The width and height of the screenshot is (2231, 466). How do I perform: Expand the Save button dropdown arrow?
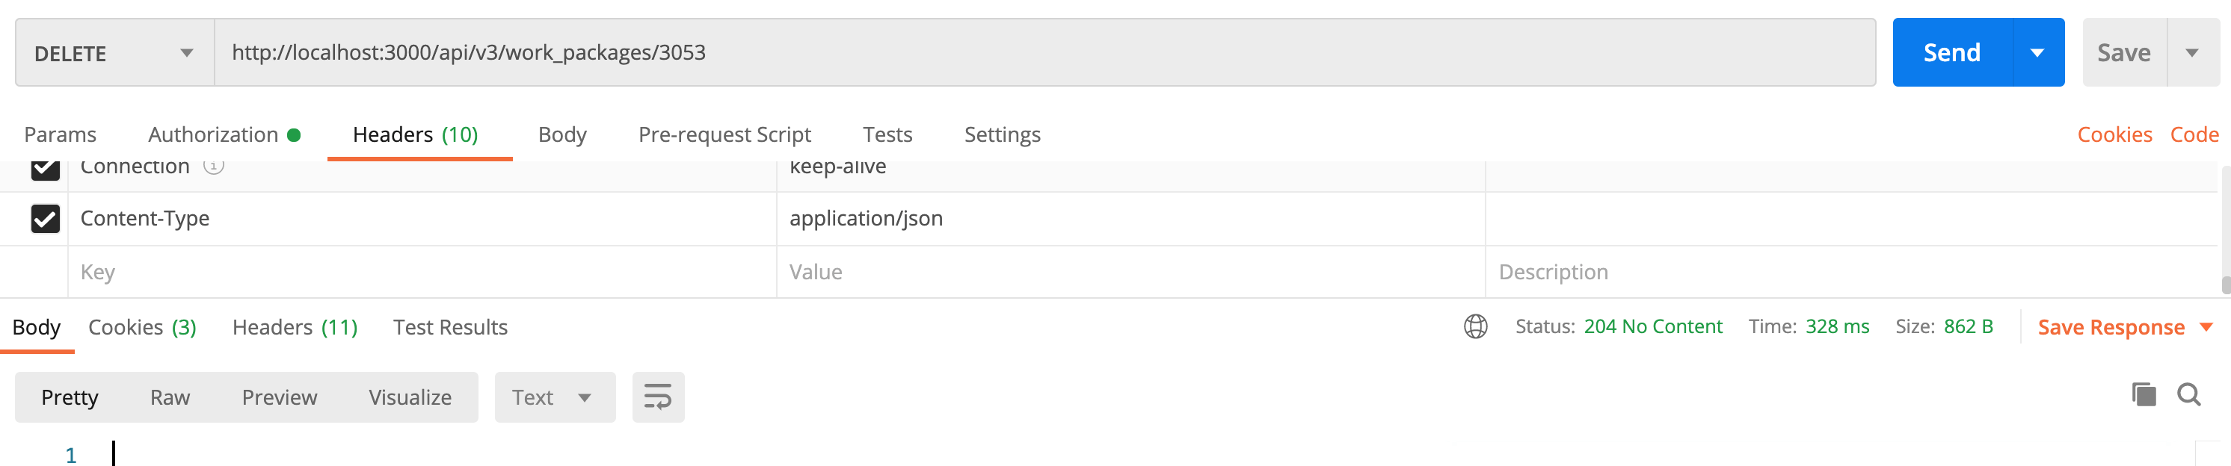[2191, 53]
